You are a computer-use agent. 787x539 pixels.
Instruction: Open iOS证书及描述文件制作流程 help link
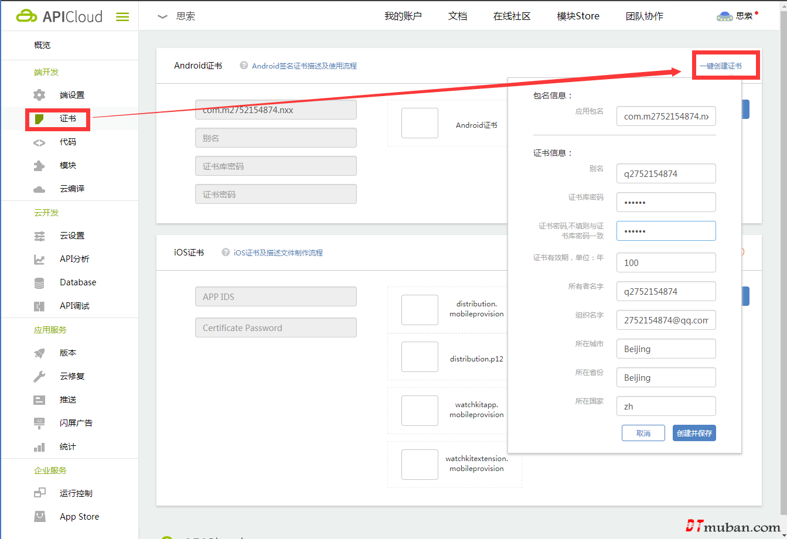point(278,253)
